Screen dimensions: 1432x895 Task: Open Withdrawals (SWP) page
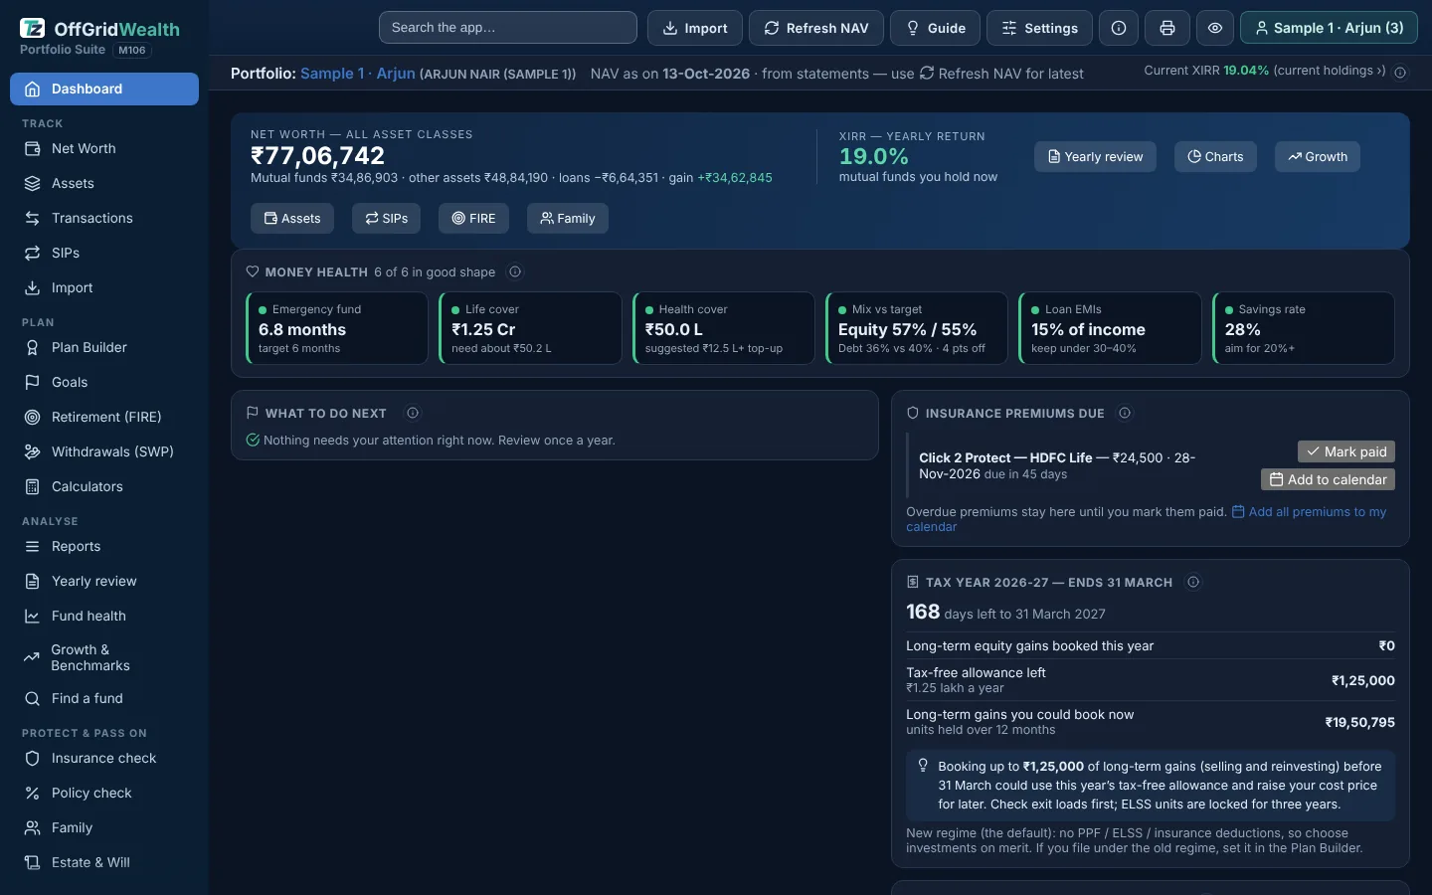pos(104,451)
